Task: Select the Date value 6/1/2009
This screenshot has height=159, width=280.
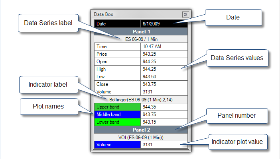Action: point(164,24)
